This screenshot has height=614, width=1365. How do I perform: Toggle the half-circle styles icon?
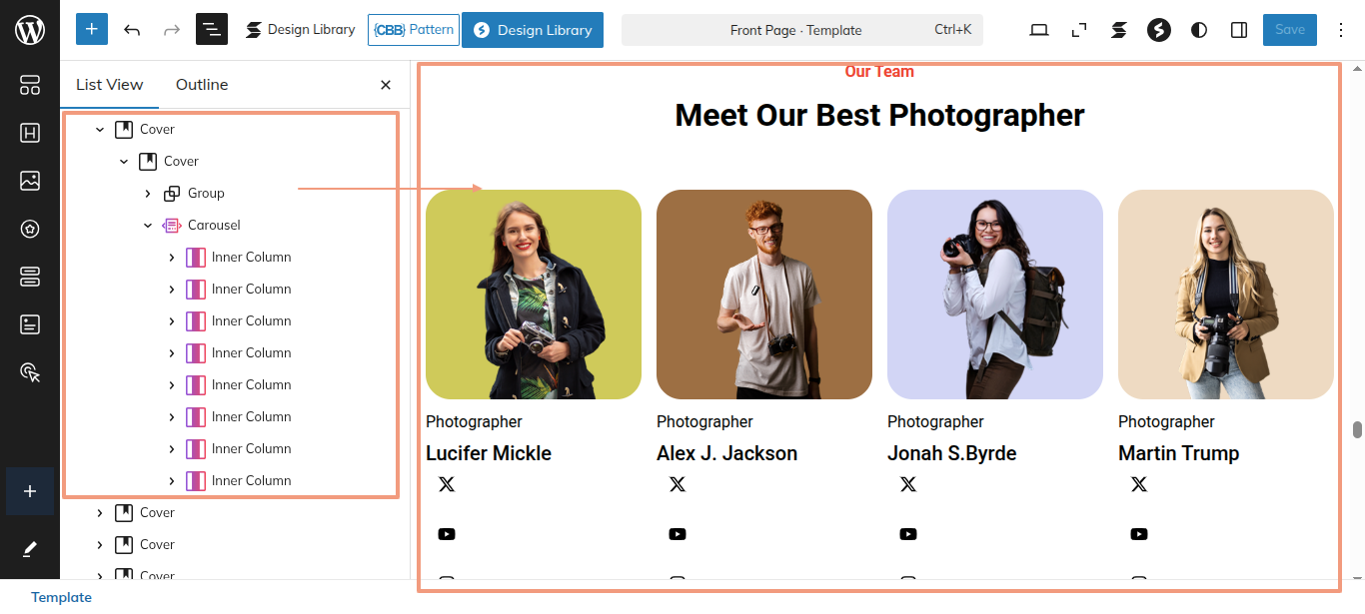tap(1199, 30)
